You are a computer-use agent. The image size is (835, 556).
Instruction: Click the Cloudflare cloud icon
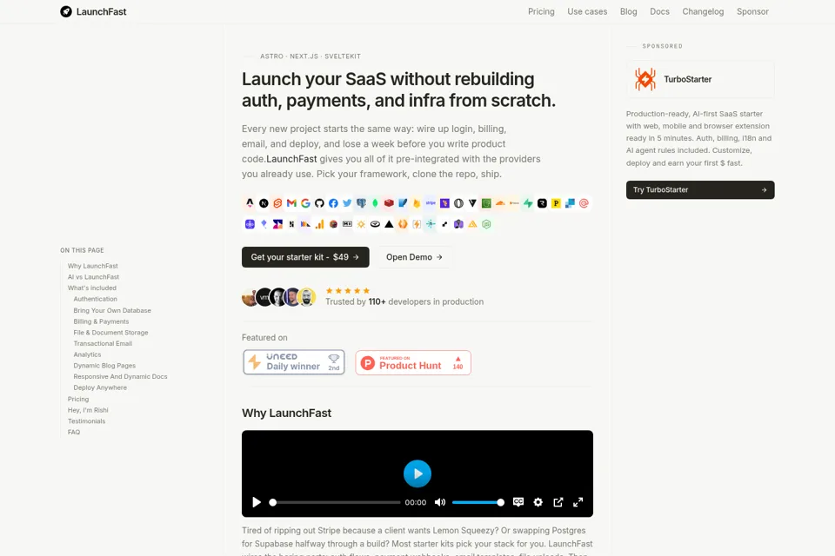pyautogui.click(x=500, y=202)
